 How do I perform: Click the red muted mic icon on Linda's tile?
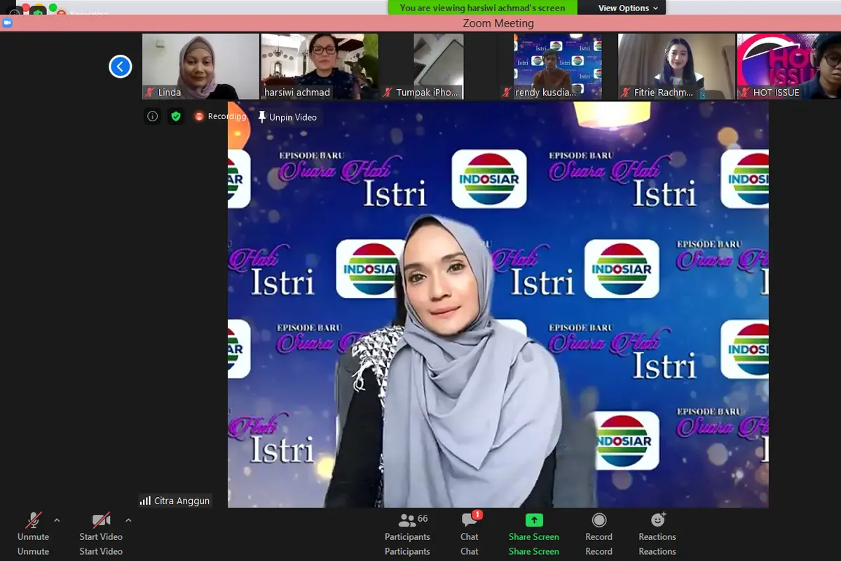point(149,93)
